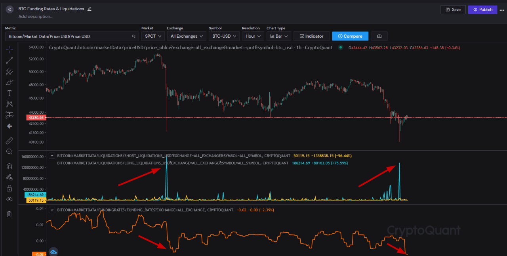The height and width of the screenshot is (256, 507).
Task: Click the Save button
Action: 453,10
